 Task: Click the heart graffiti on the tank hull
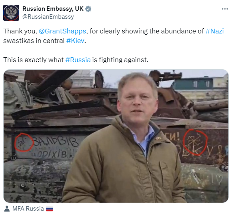tap(219, 180)
